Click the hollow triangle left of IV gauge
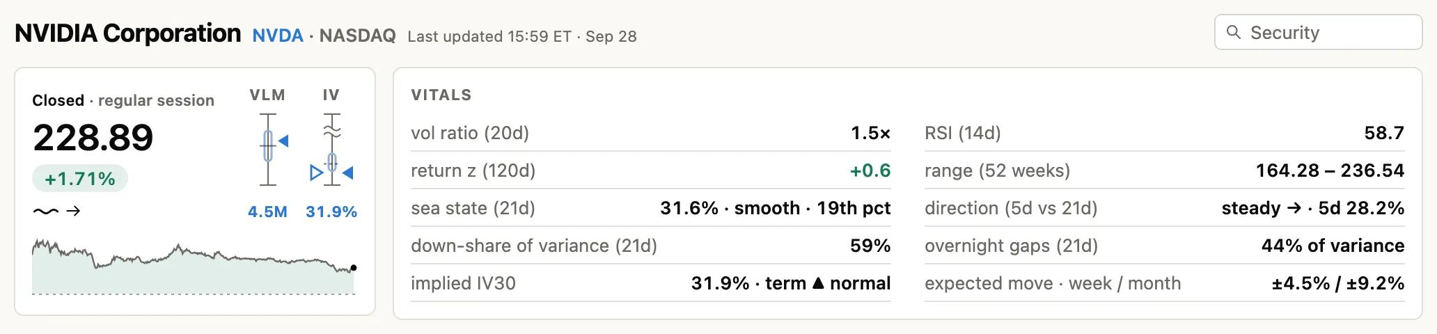 [316, 173]
